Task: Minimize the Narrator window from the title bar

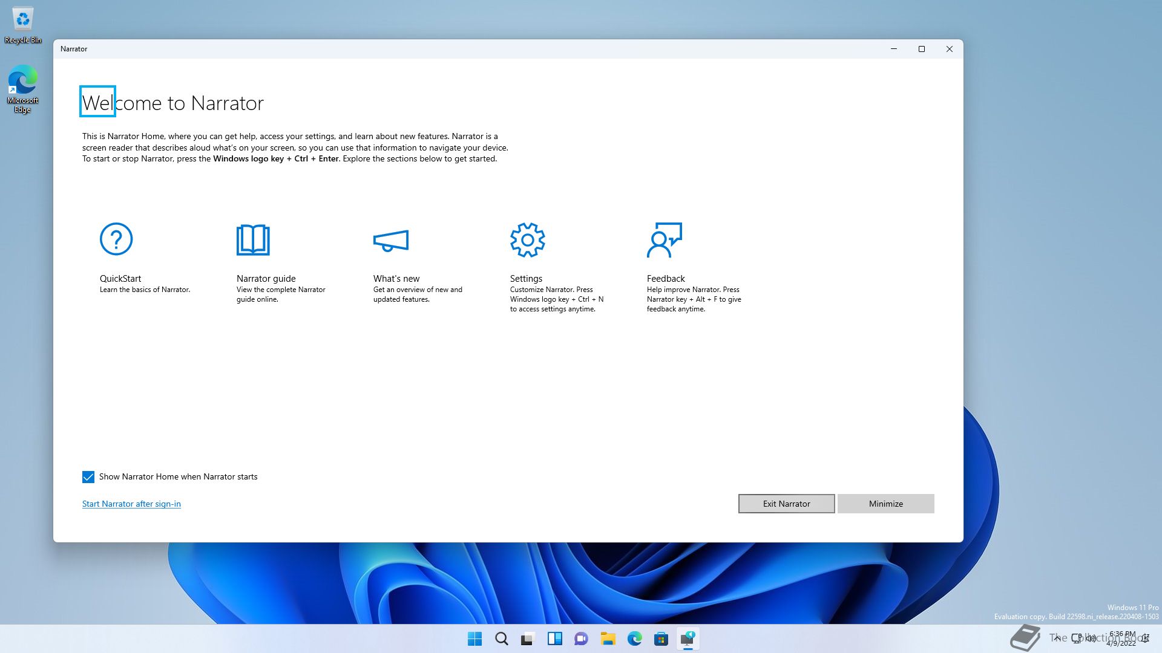Action: click(x=894, y=49)
